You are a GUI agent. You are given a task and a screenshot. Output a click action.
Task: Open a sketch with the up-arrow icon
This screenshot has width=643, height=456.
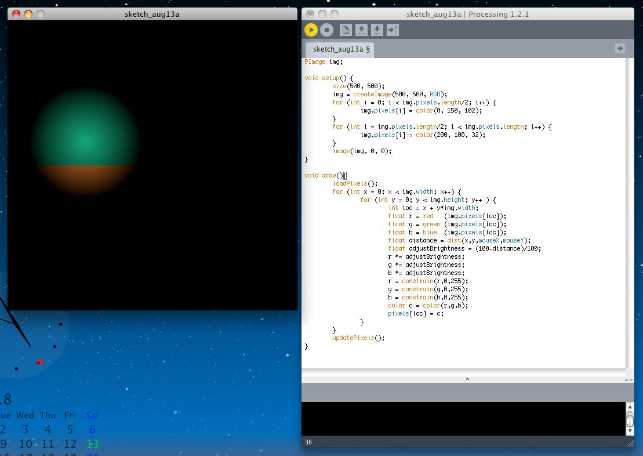(361, 30)
